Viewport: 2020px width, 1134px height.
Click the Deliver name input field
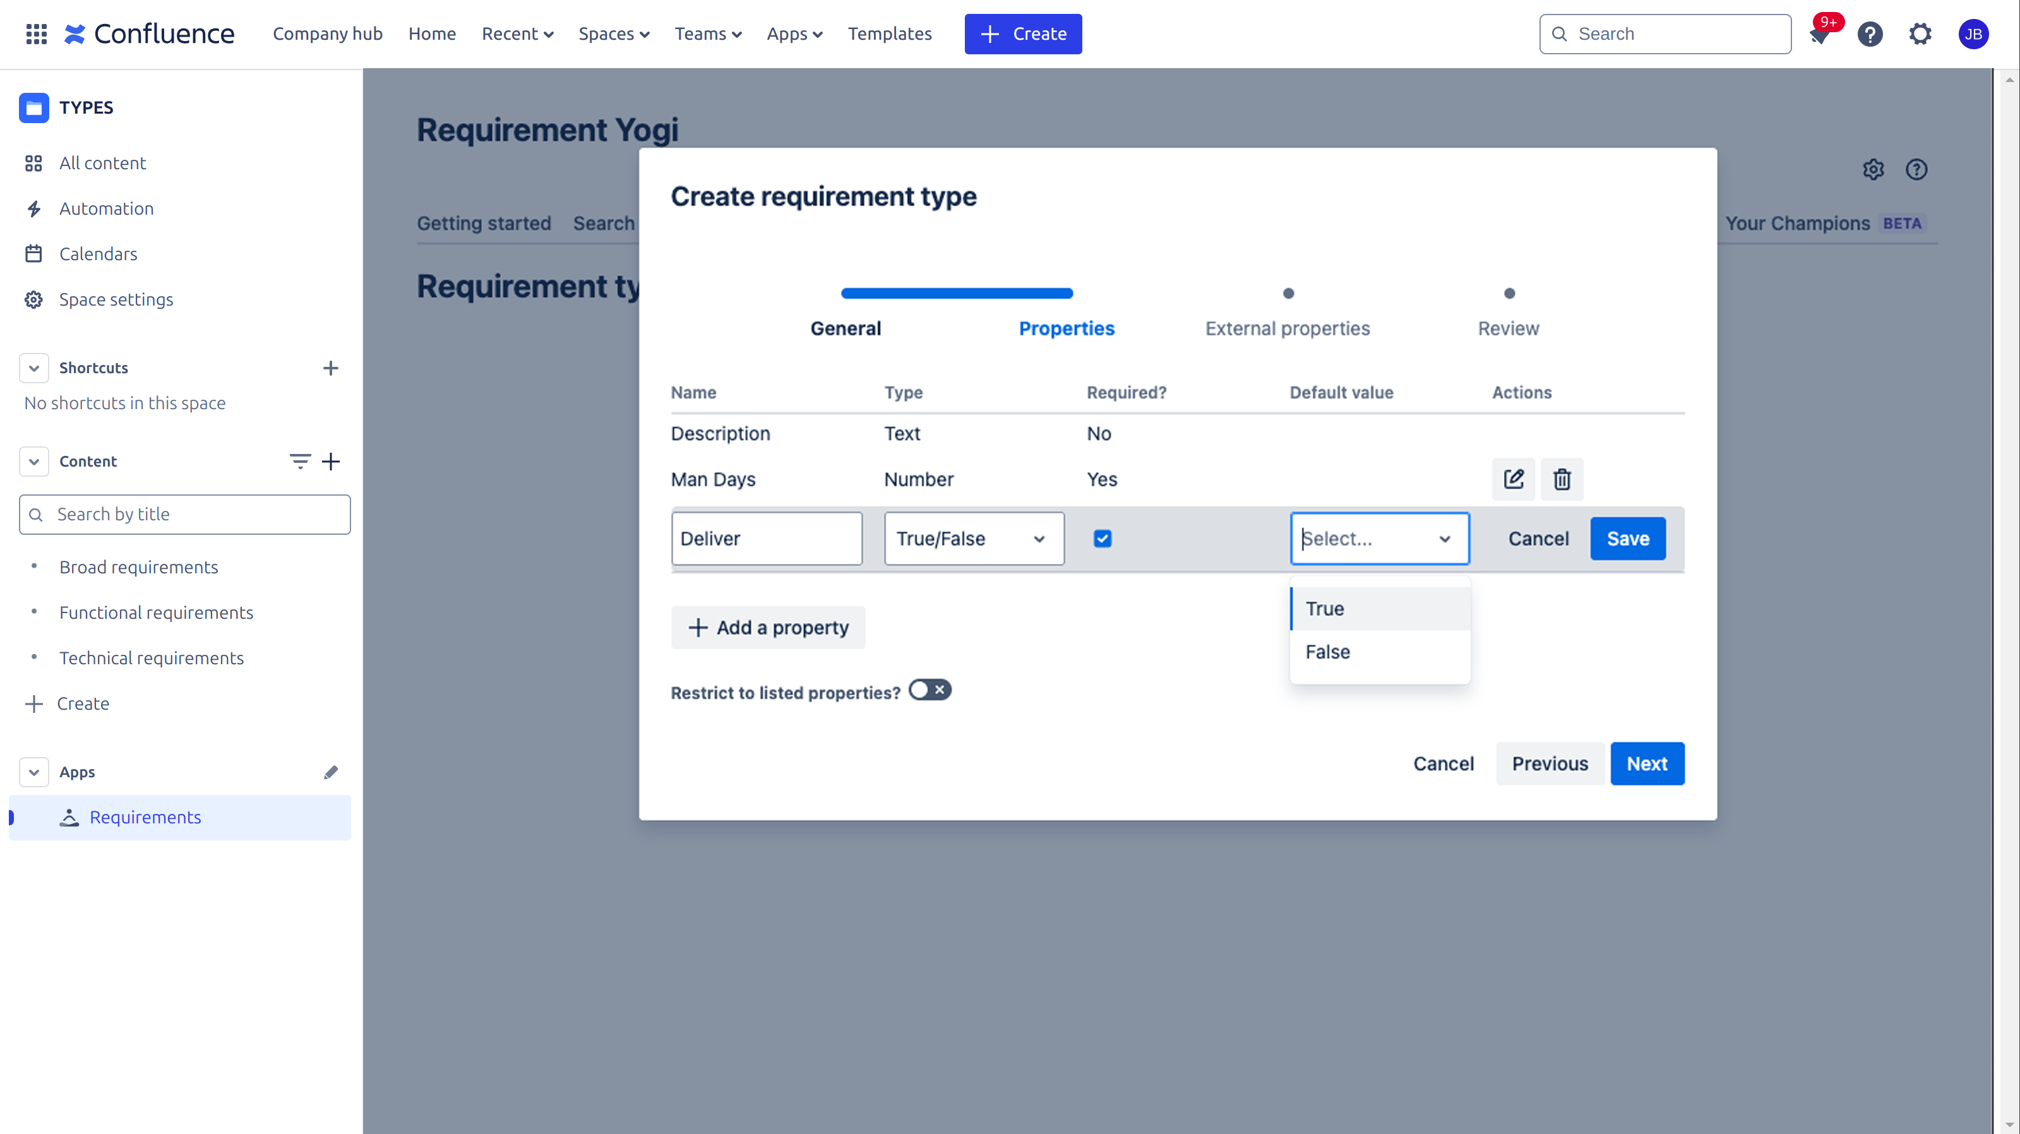click(x=766, y=538)
